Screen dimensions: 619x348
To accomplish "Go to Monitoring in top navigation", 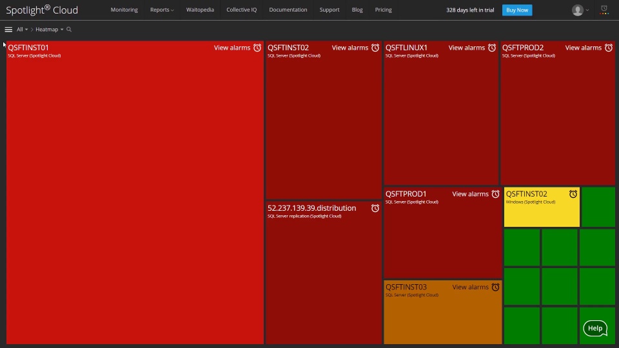I will pyautogui.click(x=124, y=10).
